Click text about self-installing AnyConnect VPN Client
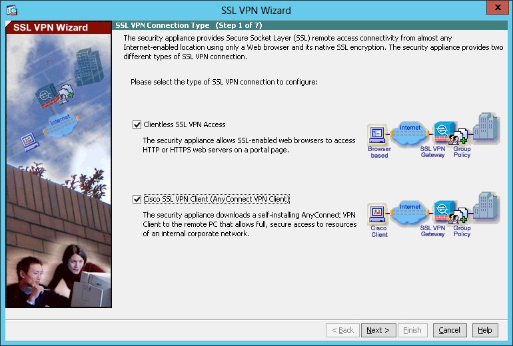 point(250,224)
